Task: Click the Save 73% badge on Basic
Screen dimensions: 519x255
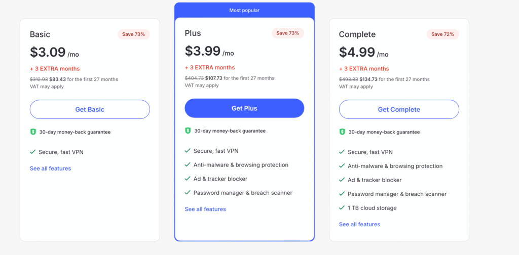Action: click(133, 34)
